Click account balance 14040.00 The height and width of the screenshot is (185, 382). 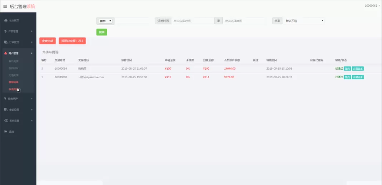coord(230,69)
